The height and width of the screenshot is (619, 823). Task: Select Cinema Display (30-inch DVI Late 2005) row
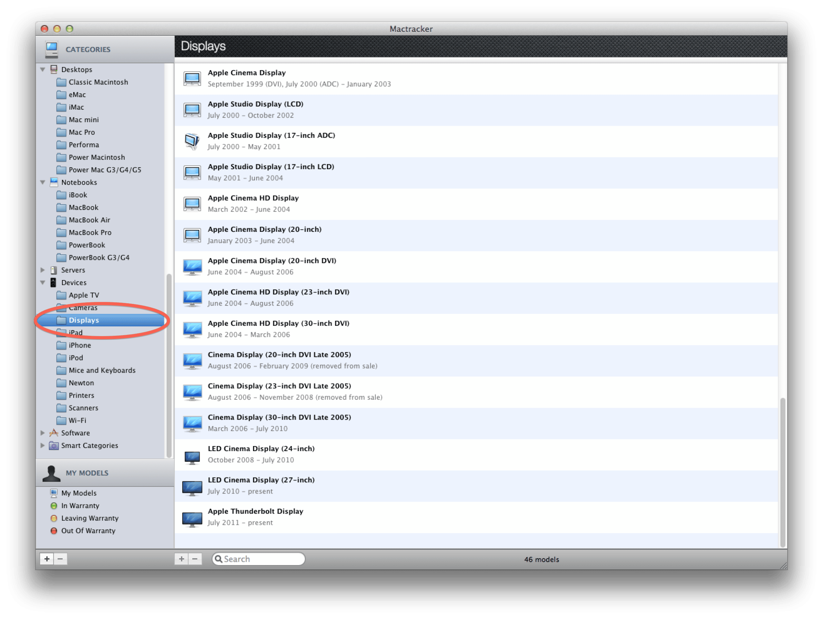pyautogui.click(x=477, y=423)
